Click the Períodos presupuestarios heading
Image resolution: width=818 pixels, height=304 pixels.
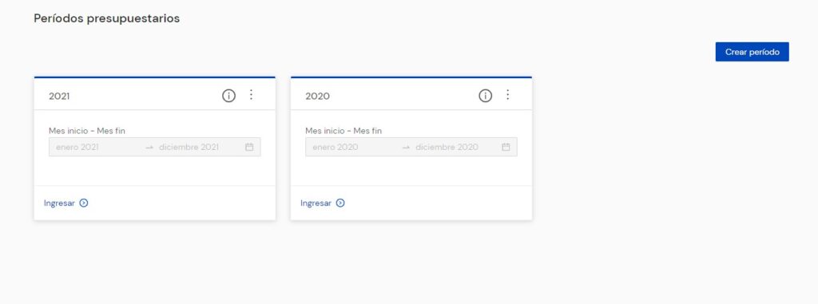pos(107,18)
